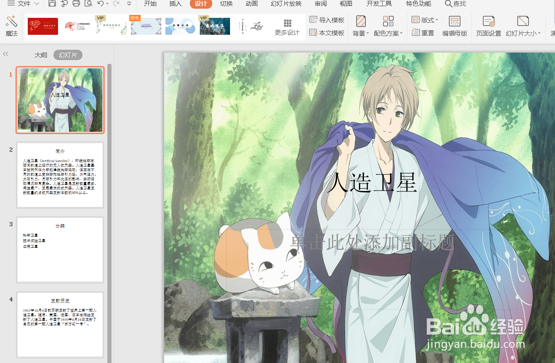Apply the ink-painting style design template

pyautogui.click(x=249, y=27)
